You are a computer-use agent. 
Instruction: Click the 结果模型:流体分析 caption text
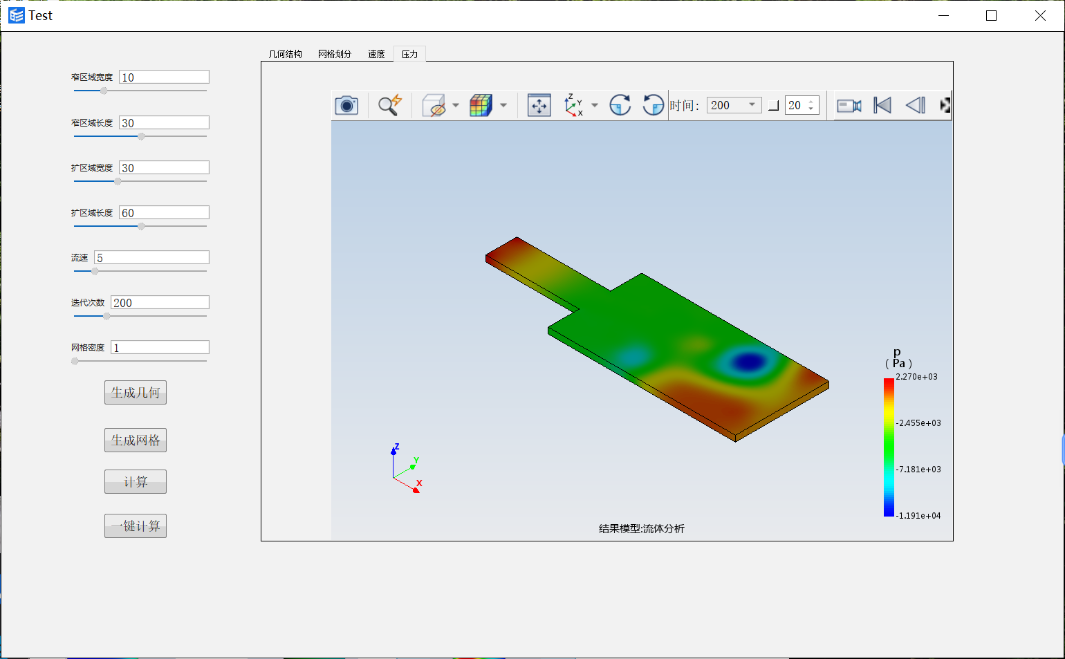pyautogui.click(x=642, y=529)
